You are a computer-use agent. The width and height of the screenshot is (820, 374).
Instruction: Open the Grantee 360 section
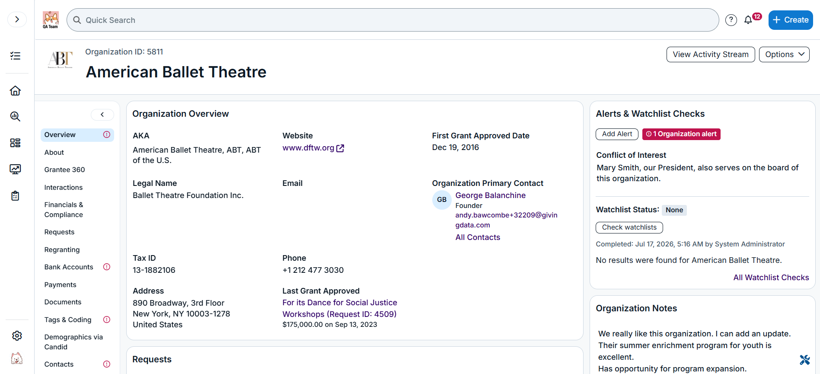(64, 169)
